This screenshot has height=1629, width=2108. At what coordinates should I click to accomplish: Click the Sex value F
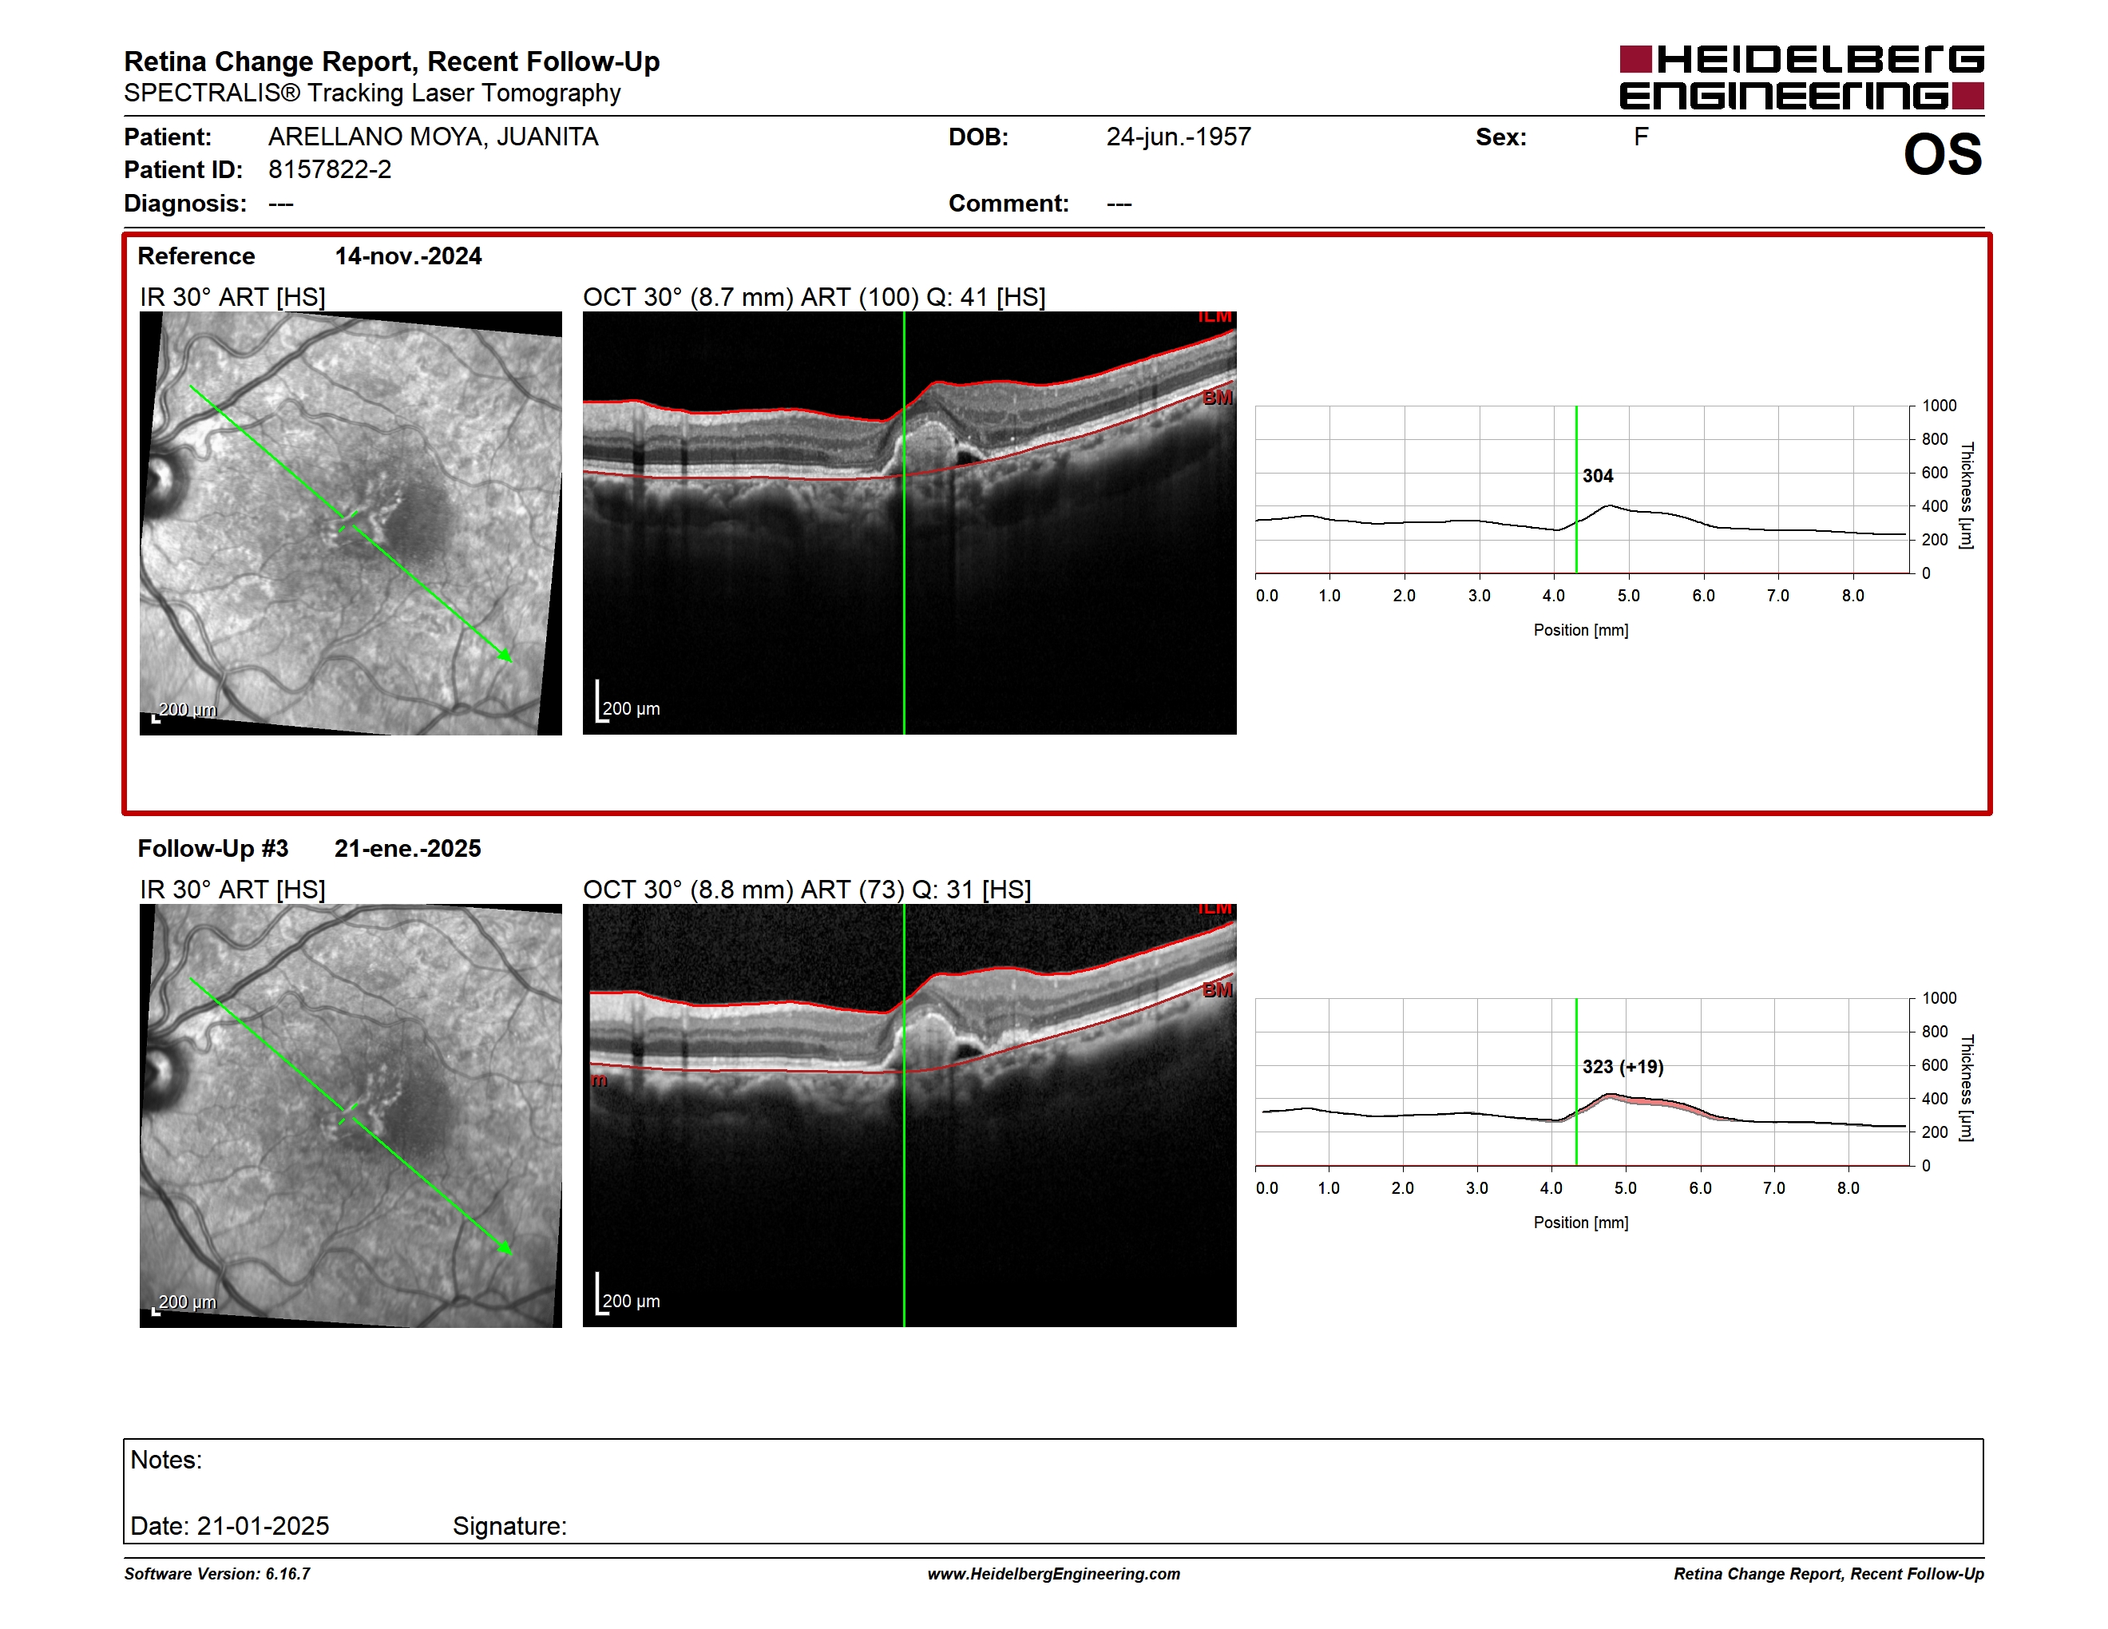click(1641, 137)
